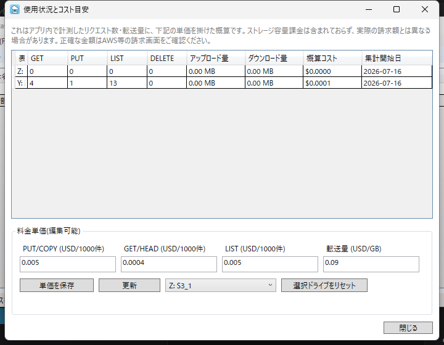This screenshot has height=345, width=444.
Task: Sort by GET column header
Action: 47,59
